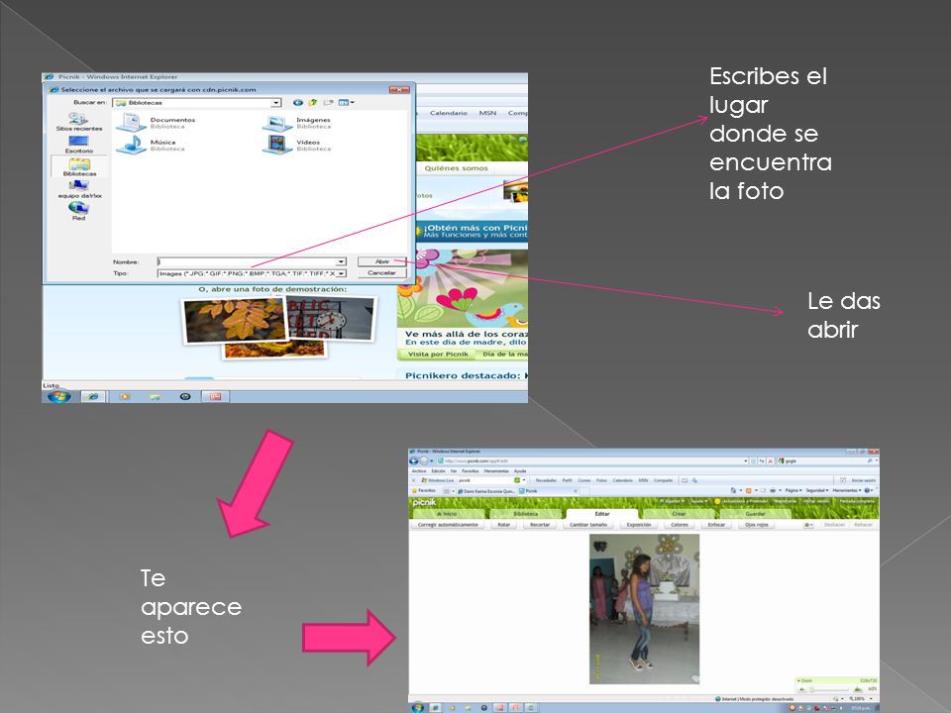The height and width of the screenshot is (713, 951).
Task: Click the Picnik logo
Action: (424, 502)
